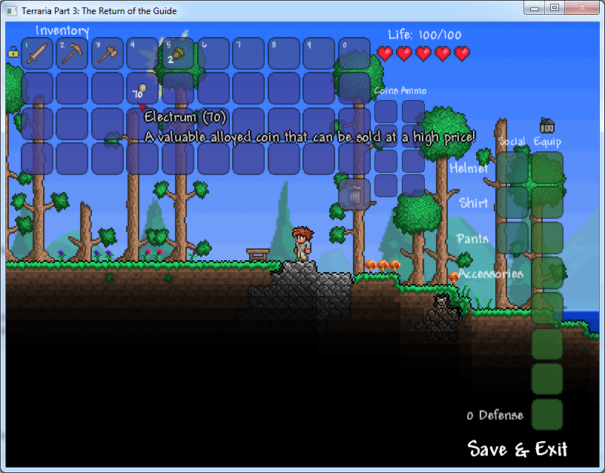
Task: Click the '0 Defense' text
Action: coord(495,415)
